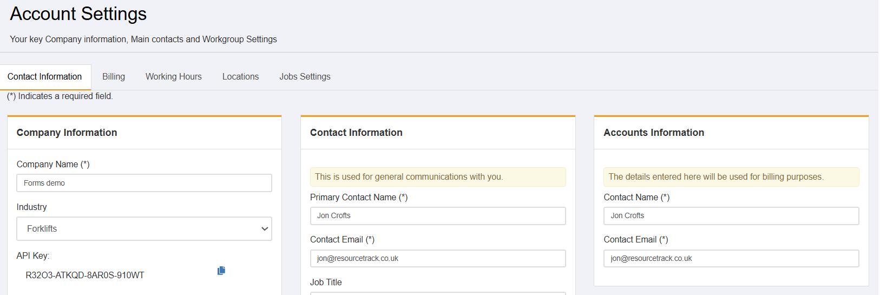Click the billing purposes notice banner
880x295 pixels.
pos(731,176)
